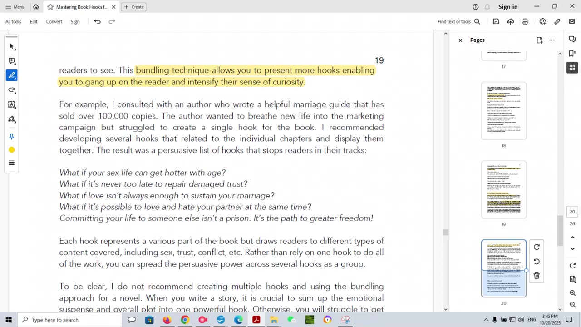Click the Pages panel scroll down arrow
The height and width of the screenshot is (327, 581).
pyautogui.click(x=560, y=309)
